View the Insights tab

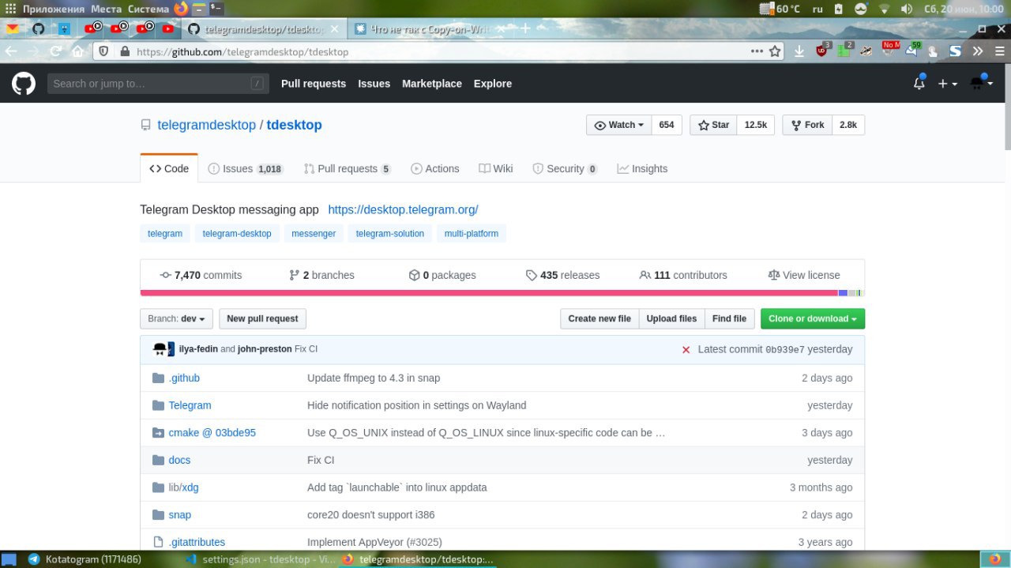pyautogui.click(x=642, y=168)
